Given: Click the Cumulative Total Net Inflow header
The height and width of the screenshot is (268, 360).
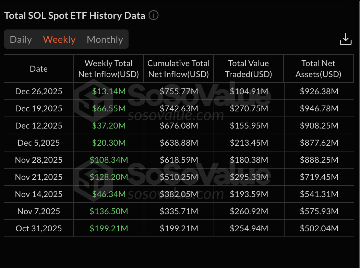Looking at the screenshot, I should click(178, 69).
